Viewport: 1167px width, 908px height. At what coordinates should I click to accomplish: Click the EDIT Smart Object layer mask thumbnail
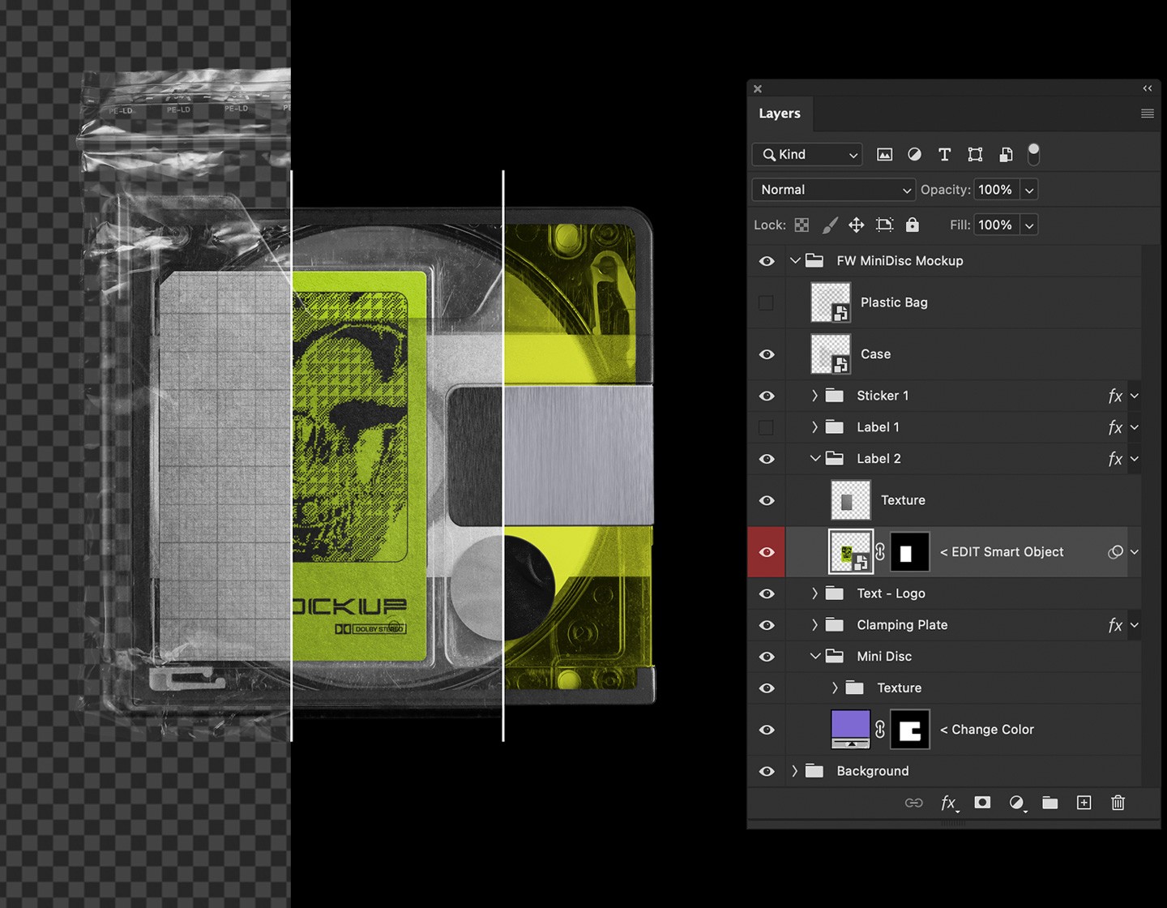point(909,551)
